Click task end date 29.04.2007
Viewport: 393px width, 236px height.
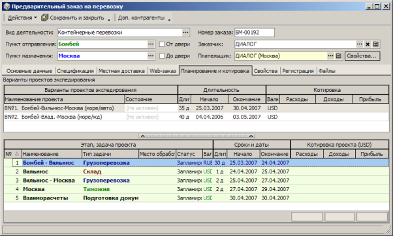tap(275, 189)
